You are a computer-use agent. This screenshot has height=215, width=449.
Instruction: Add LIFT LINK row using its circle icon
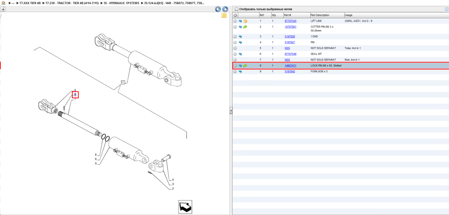[235, 21]
